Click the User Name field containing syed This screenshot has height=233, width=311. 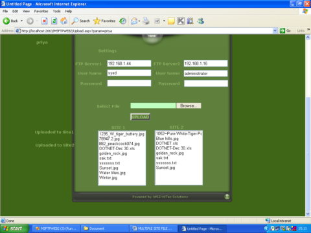[129, 73]
